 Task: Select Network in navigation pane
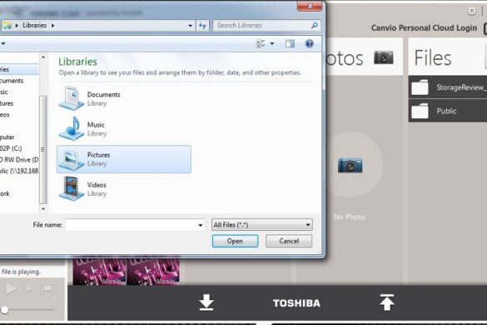(x=5, y=193)
